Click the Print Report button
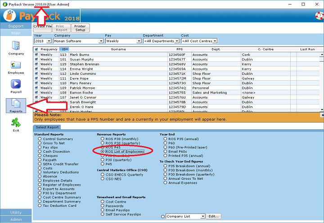 61,28
